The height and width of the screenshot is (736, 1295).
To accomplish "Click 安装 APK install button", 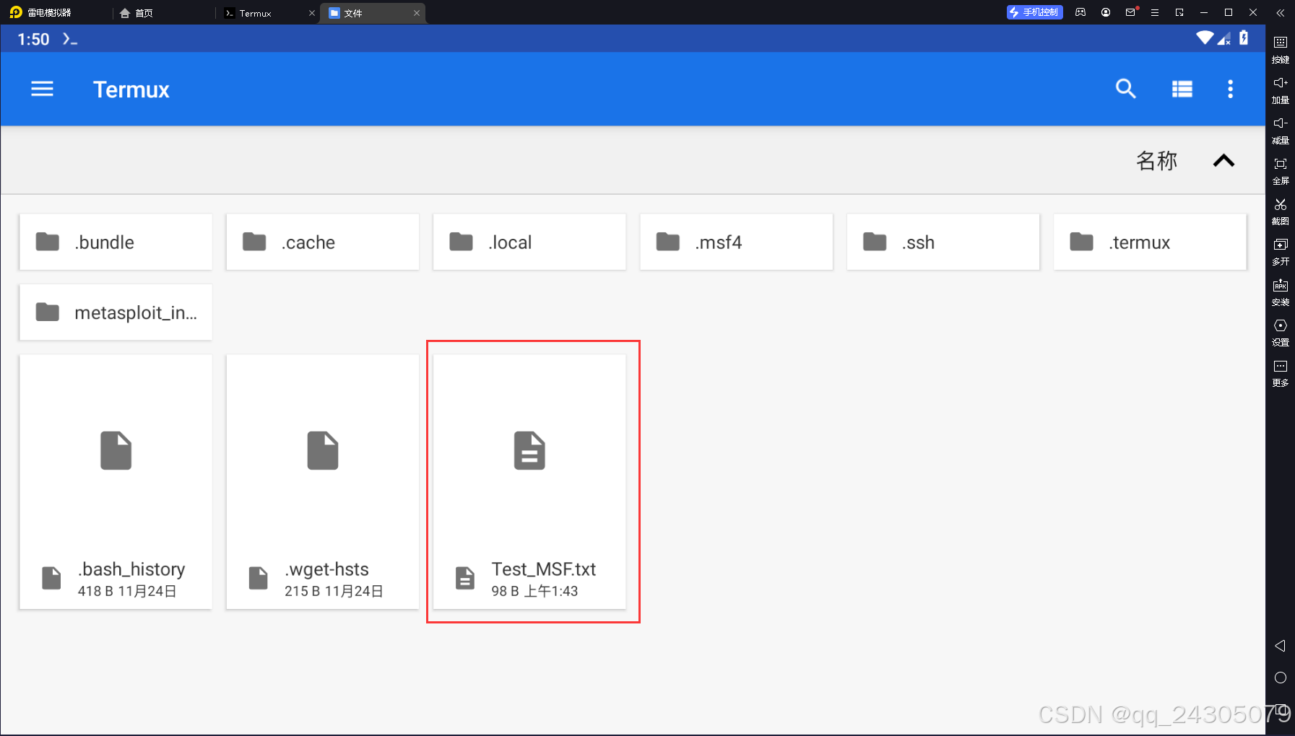I will tap(1281, 292).
